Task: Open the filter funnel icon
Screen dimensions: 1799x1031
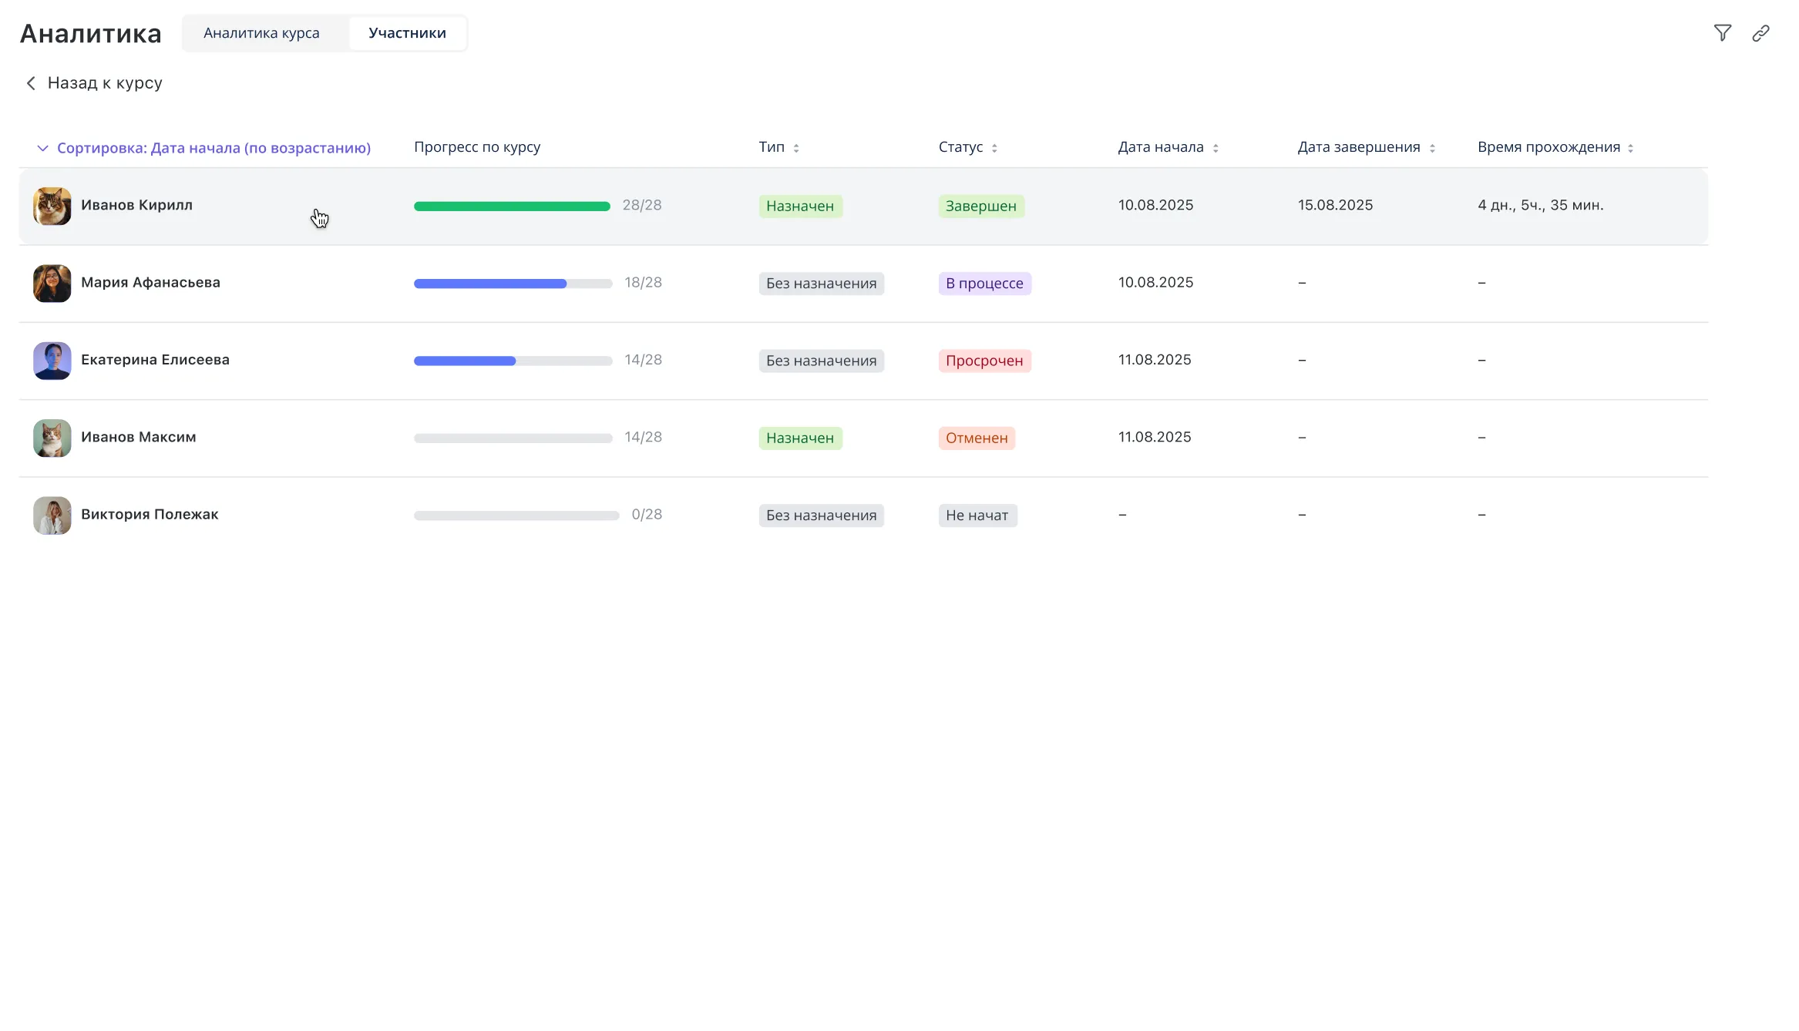Action: click(x=1722, y=33)
